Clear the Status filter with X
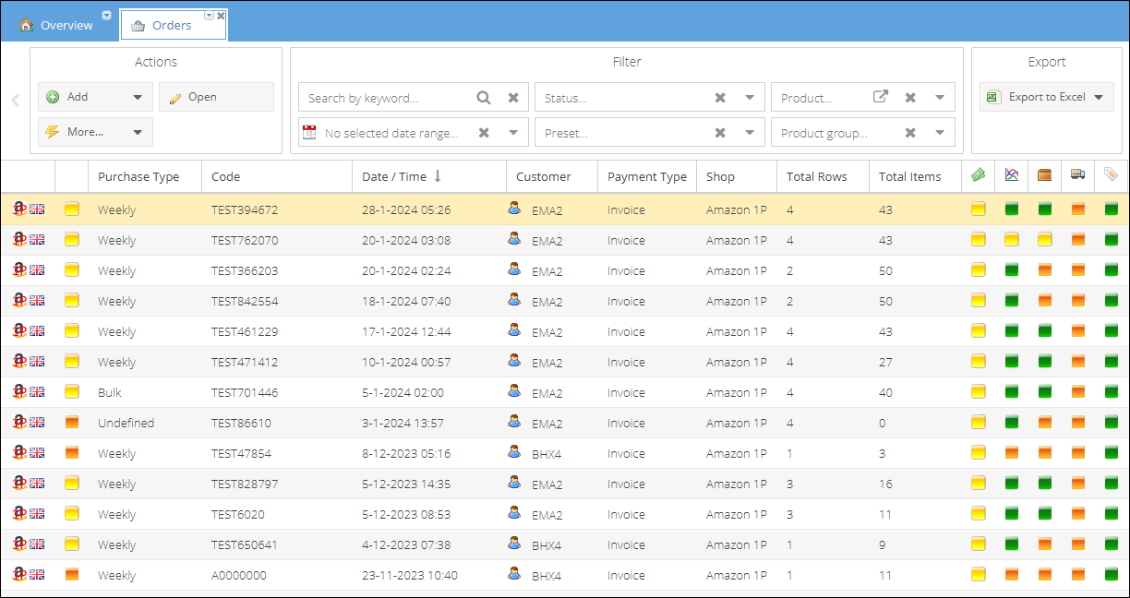1130x598 pixels. coord(720,97)
